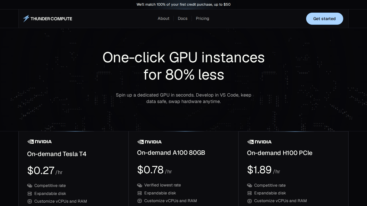
Task: Click the chip icon beside Customize vCPUs on H100 card
Action: point(249,201)
